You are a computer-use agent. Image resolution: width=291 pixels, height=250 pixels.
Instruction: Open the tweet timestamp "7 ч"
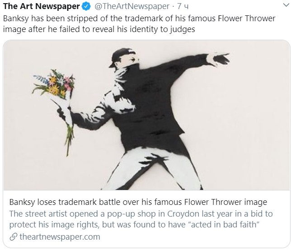tap(183, 7)
